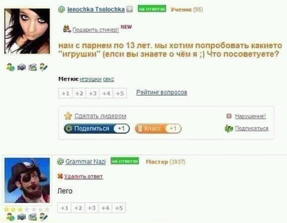Click the gift icon before Подарить стикер
This screenshot has width=287, height=223.
67,29
